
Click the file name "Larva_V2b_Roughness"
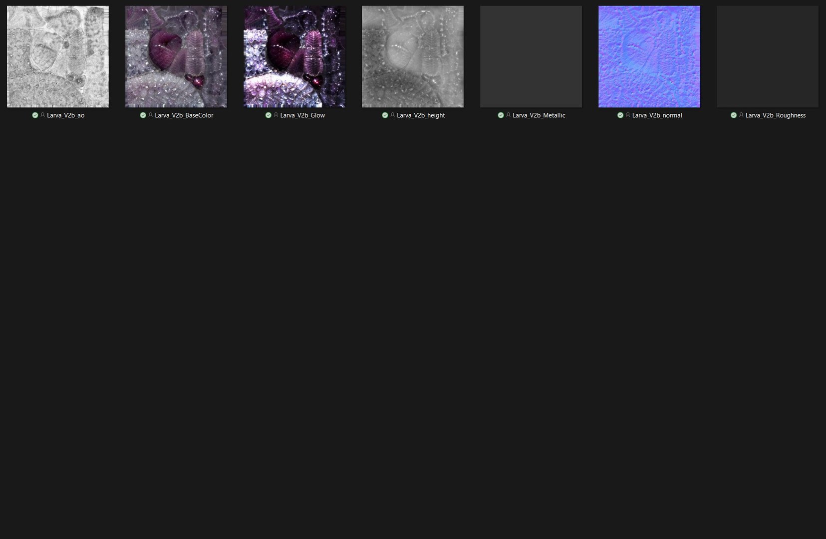pos(776,115)
